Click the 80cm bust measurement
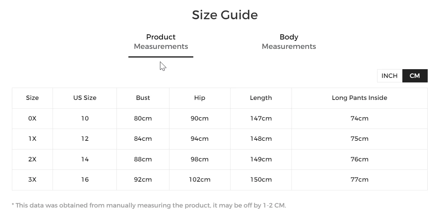The image size is (428, 211). pyautogui.click(x=143, y=118)
